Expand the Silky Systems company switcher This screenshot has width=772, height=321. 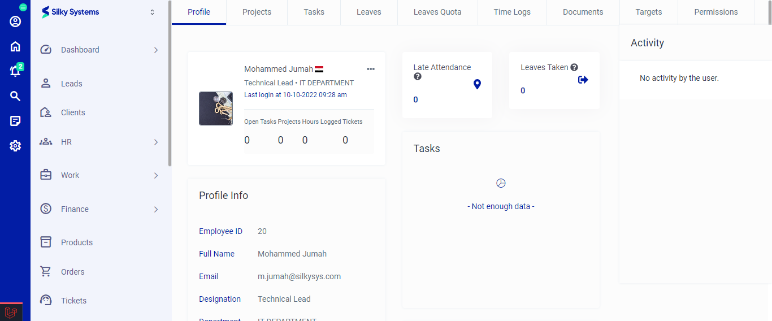[152, 12]
